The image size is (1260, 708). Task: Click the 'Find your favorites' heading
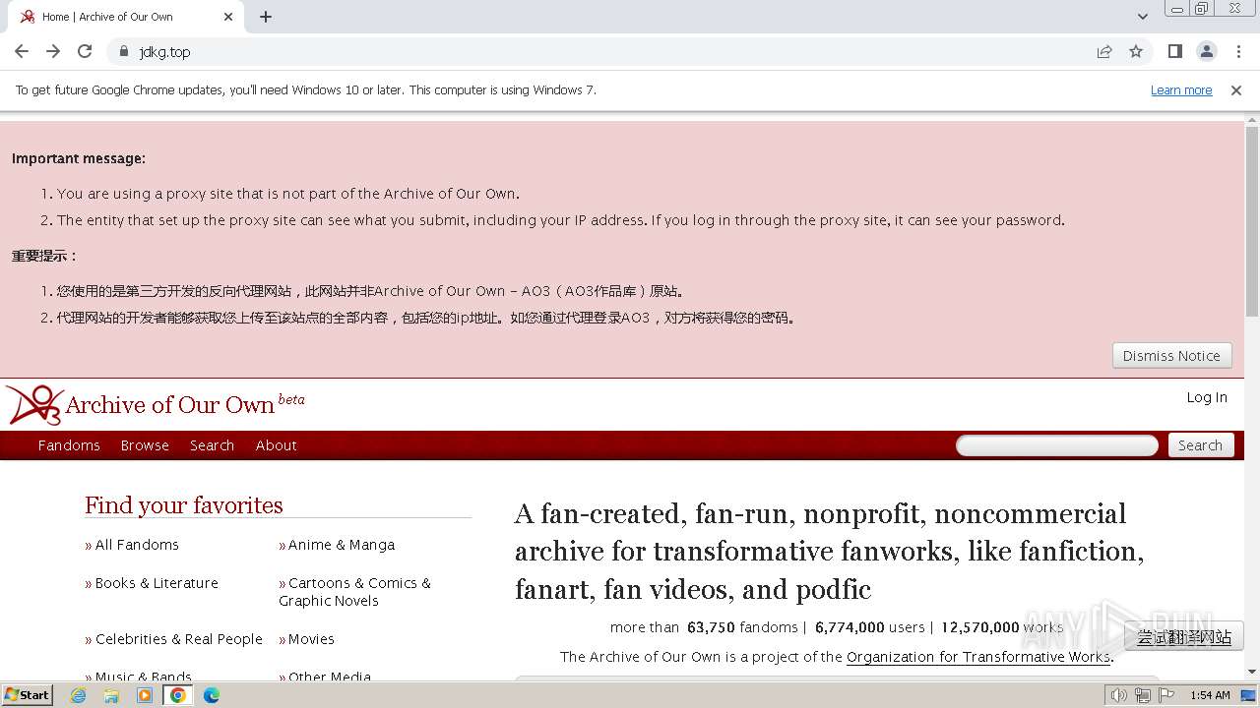[184, 505]
